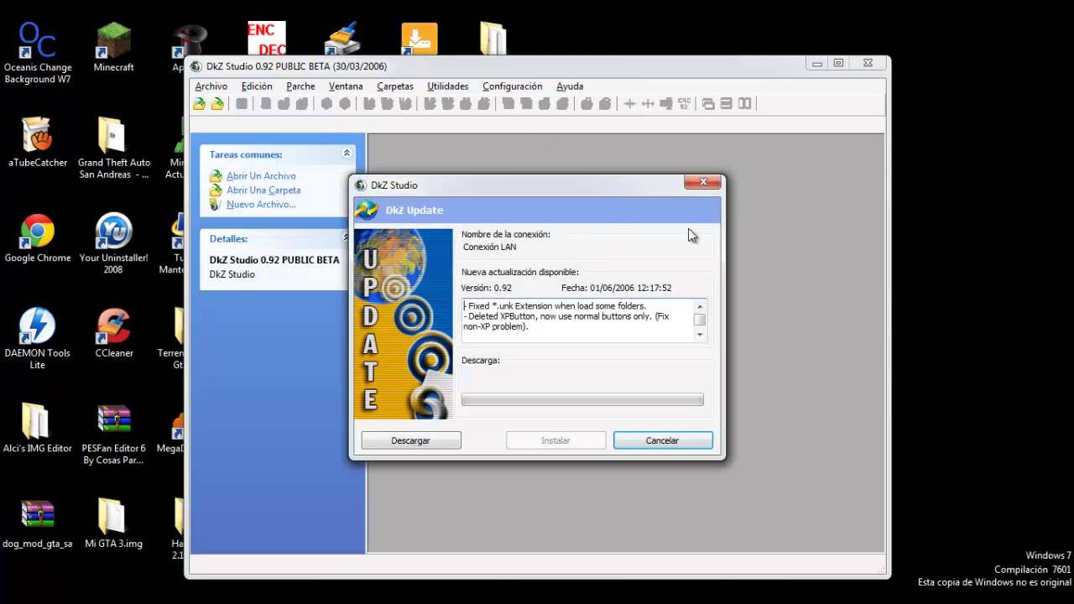The width and height of the screenshot is (1074, 604).
Task: Select the Alci's IMG Editor folder icon
Action: pos(38,429)
